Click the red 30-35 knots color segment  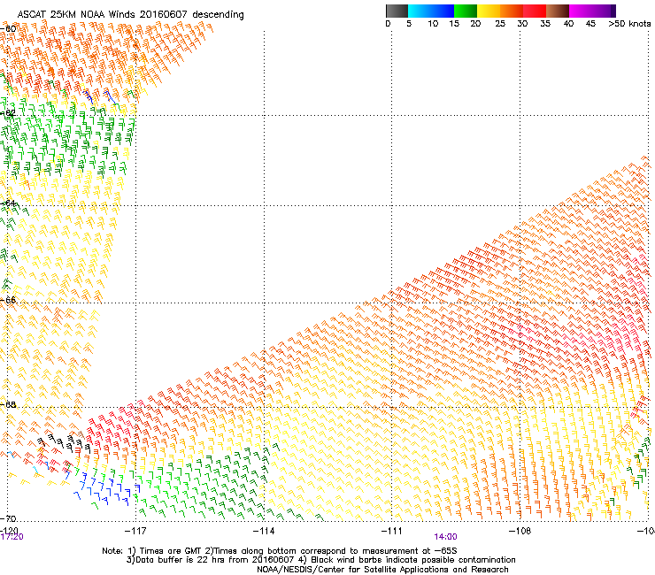coord(535,11)
